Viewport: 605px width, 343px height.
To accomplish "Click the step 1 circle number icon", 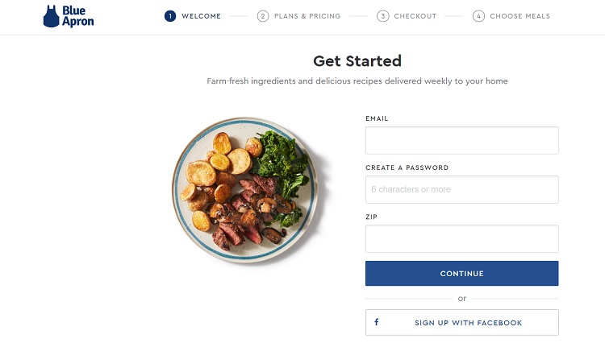I will 169,16.
